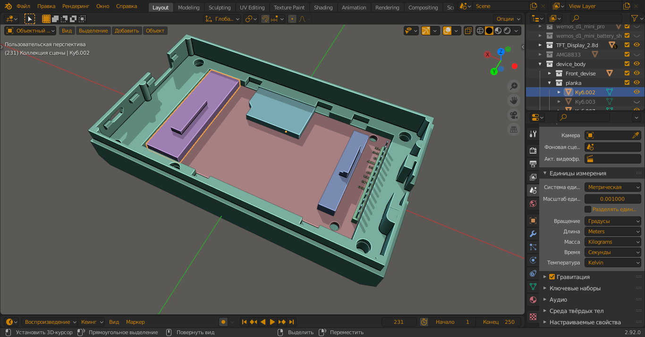Switch to rendered viewport shading

507,31
